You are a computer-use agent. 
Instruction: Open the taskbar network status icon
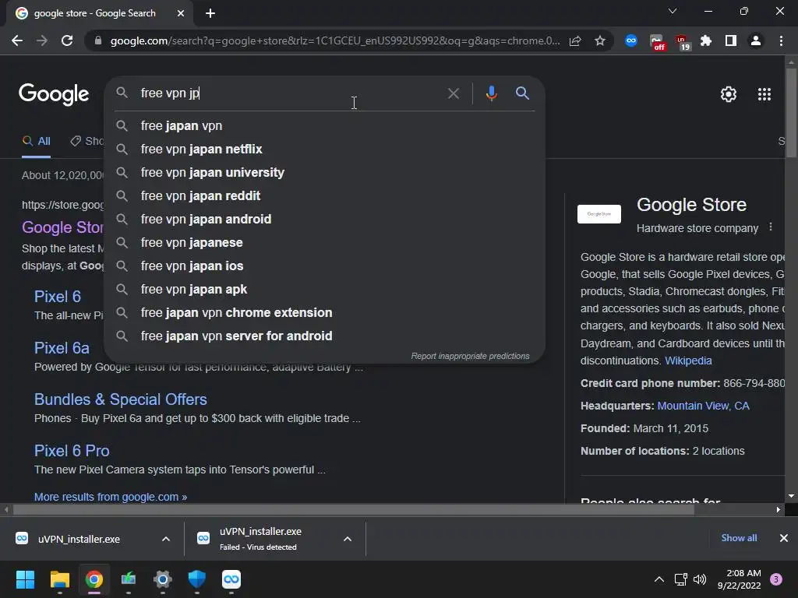[x=680, y=579]
